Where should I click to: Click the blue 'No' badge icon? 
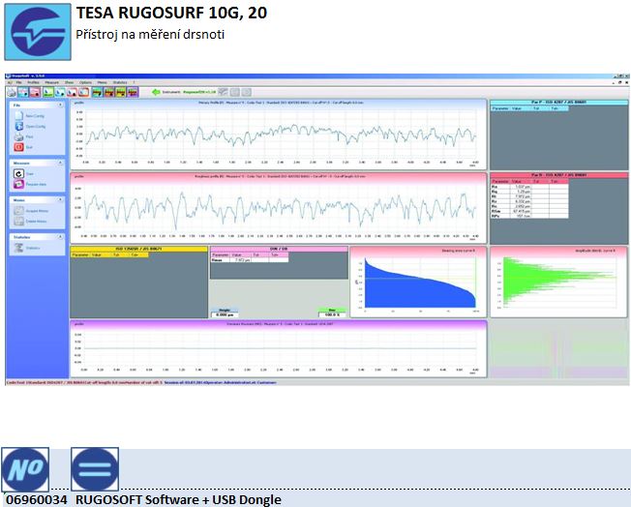tap(25, 469)
